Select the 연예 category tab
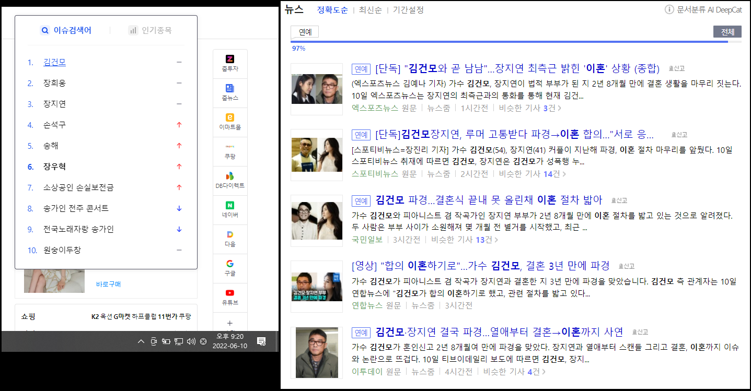The width and height of the screenshot is (751, 391). coord(305,32)
